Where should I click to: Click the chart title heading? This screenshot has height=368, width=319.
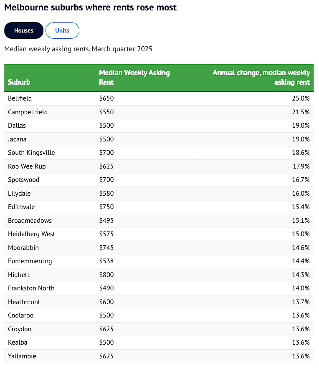(91, 8)
